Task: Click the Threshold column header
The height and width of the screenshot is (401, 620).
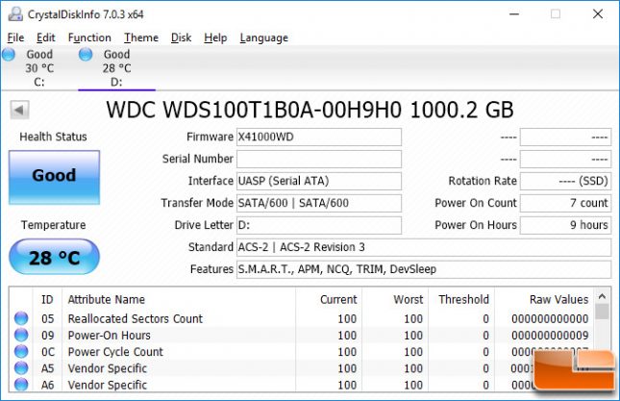Action: (x=461, y=299)
